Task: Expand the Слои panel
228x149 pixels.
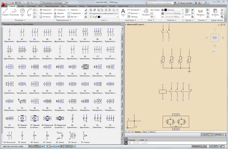Action: click(104, 20)
